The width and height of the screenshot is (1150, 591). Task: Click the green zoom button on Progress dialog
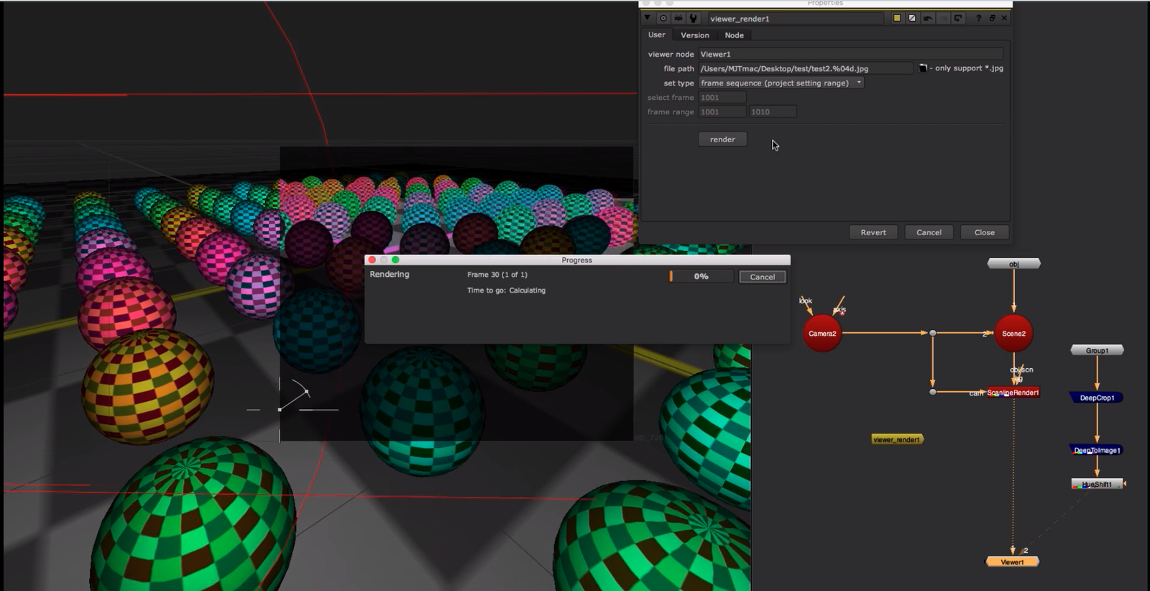coord(395,260)
